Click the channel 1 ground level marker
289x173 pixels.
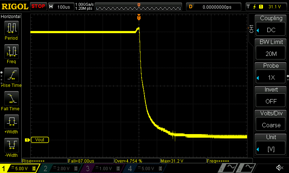tap(27, 140)
